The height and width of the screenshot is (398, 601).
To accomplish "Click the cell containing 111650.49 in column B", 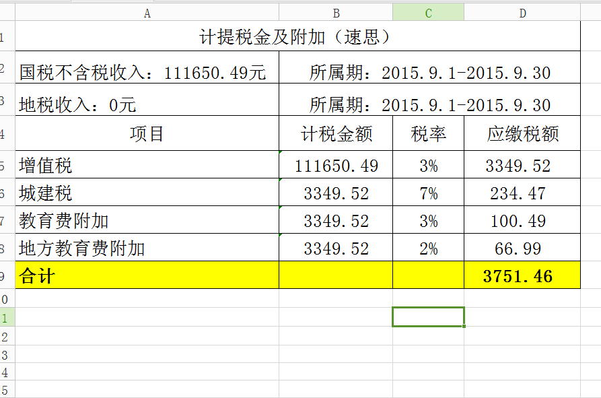I will (x=336, y=166).
